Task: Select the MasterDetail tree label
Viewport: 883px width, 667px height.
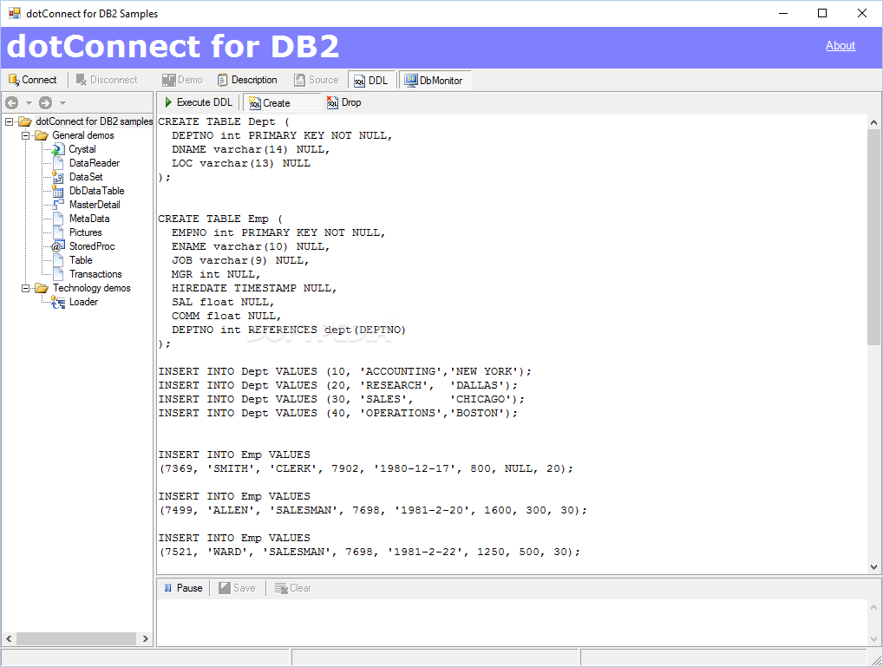Action: pyautogui.click(x=95, y=205)
